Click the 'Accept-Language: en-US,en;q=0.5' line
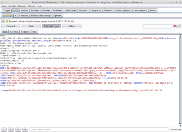This screenshot has height=132, width=182. pyautogui.click(x=20, y=51)
